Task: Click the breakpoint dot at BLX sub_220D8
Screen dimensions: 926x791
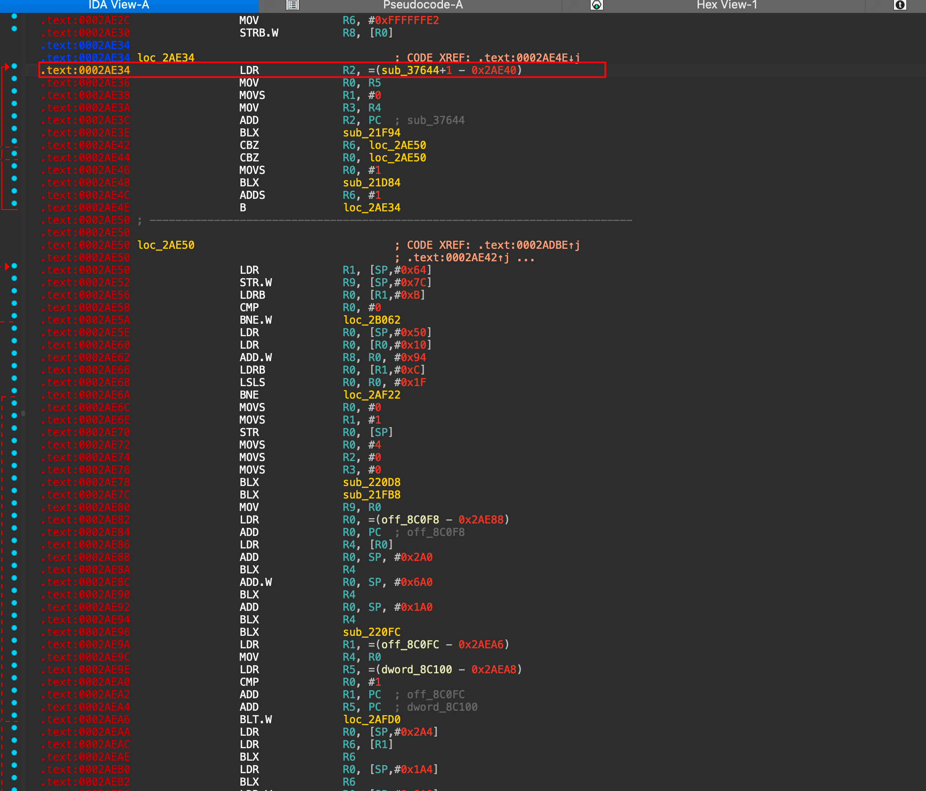Action: click(x=14, y=478)
